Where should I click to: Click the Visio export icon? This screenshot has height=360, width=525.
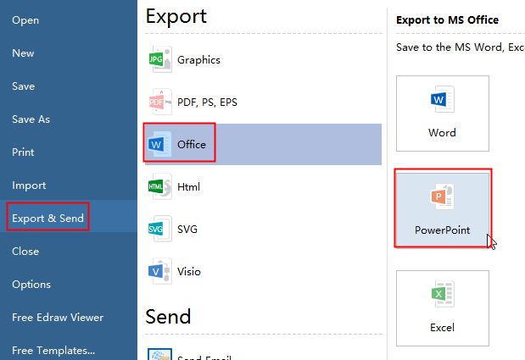tap(157, 271)
